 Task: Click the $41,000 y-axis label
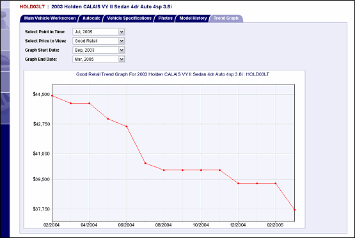pyautogui.click(x=42, y=154)
